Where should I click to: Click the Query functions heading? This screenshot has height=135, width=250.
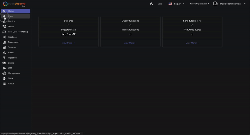click(130, 21)
